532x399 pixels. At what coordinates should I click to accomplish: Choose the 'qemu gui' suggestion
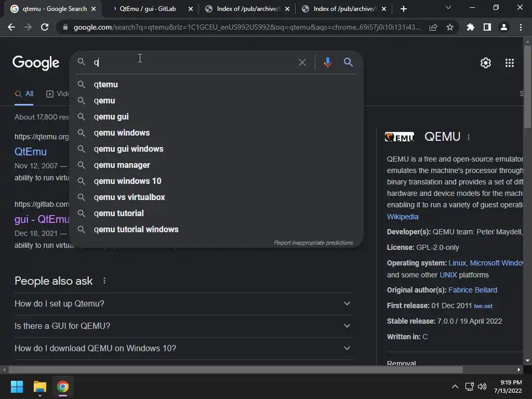(x=217, y=117)
